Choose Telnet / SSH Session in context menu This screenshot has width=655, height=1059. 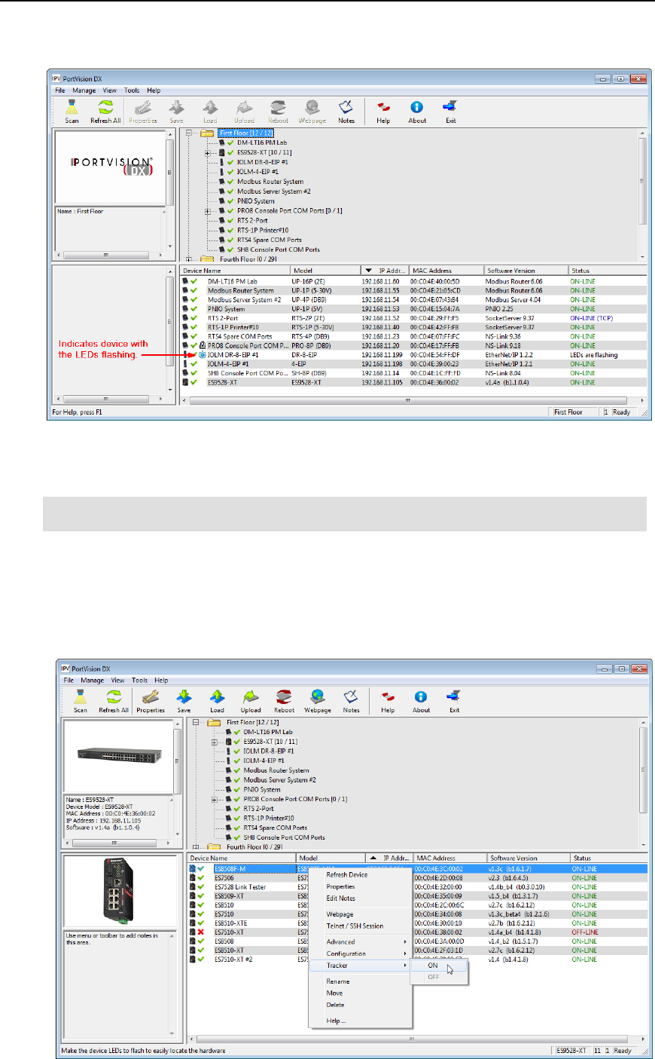361,926
